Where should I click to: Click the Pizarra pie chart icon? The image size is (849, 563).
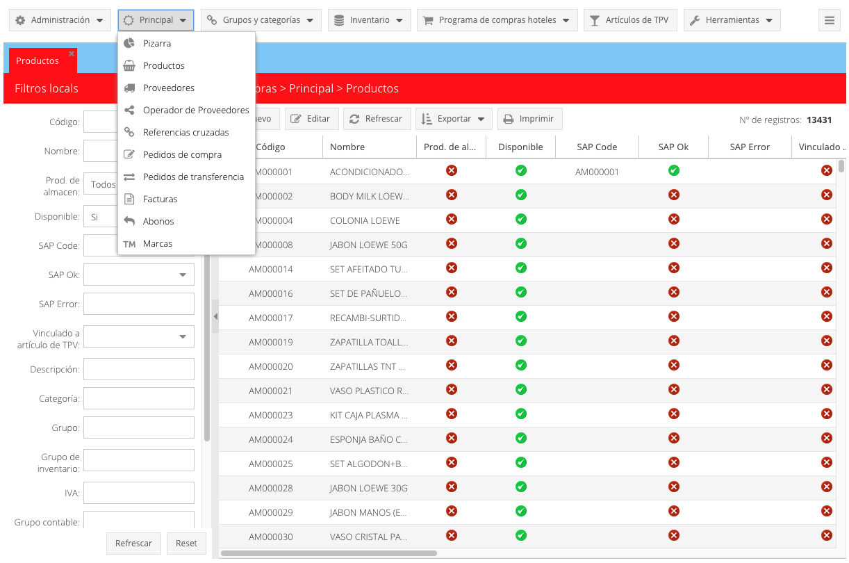click(x=129, y=43)
